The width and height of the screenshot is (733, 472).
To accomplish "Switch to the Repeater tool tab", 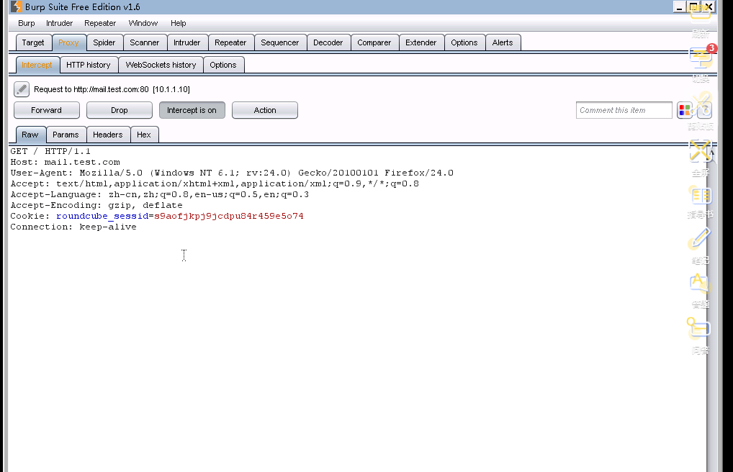I will pyautogui.click(x=230, y=42).
